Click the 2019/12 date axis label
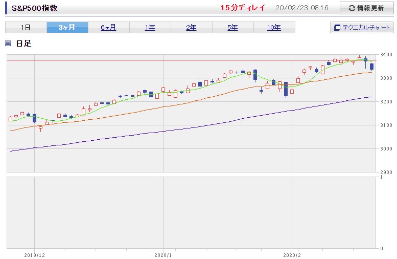The height and width of the screenshot is (259, 397). coord(34,255)
